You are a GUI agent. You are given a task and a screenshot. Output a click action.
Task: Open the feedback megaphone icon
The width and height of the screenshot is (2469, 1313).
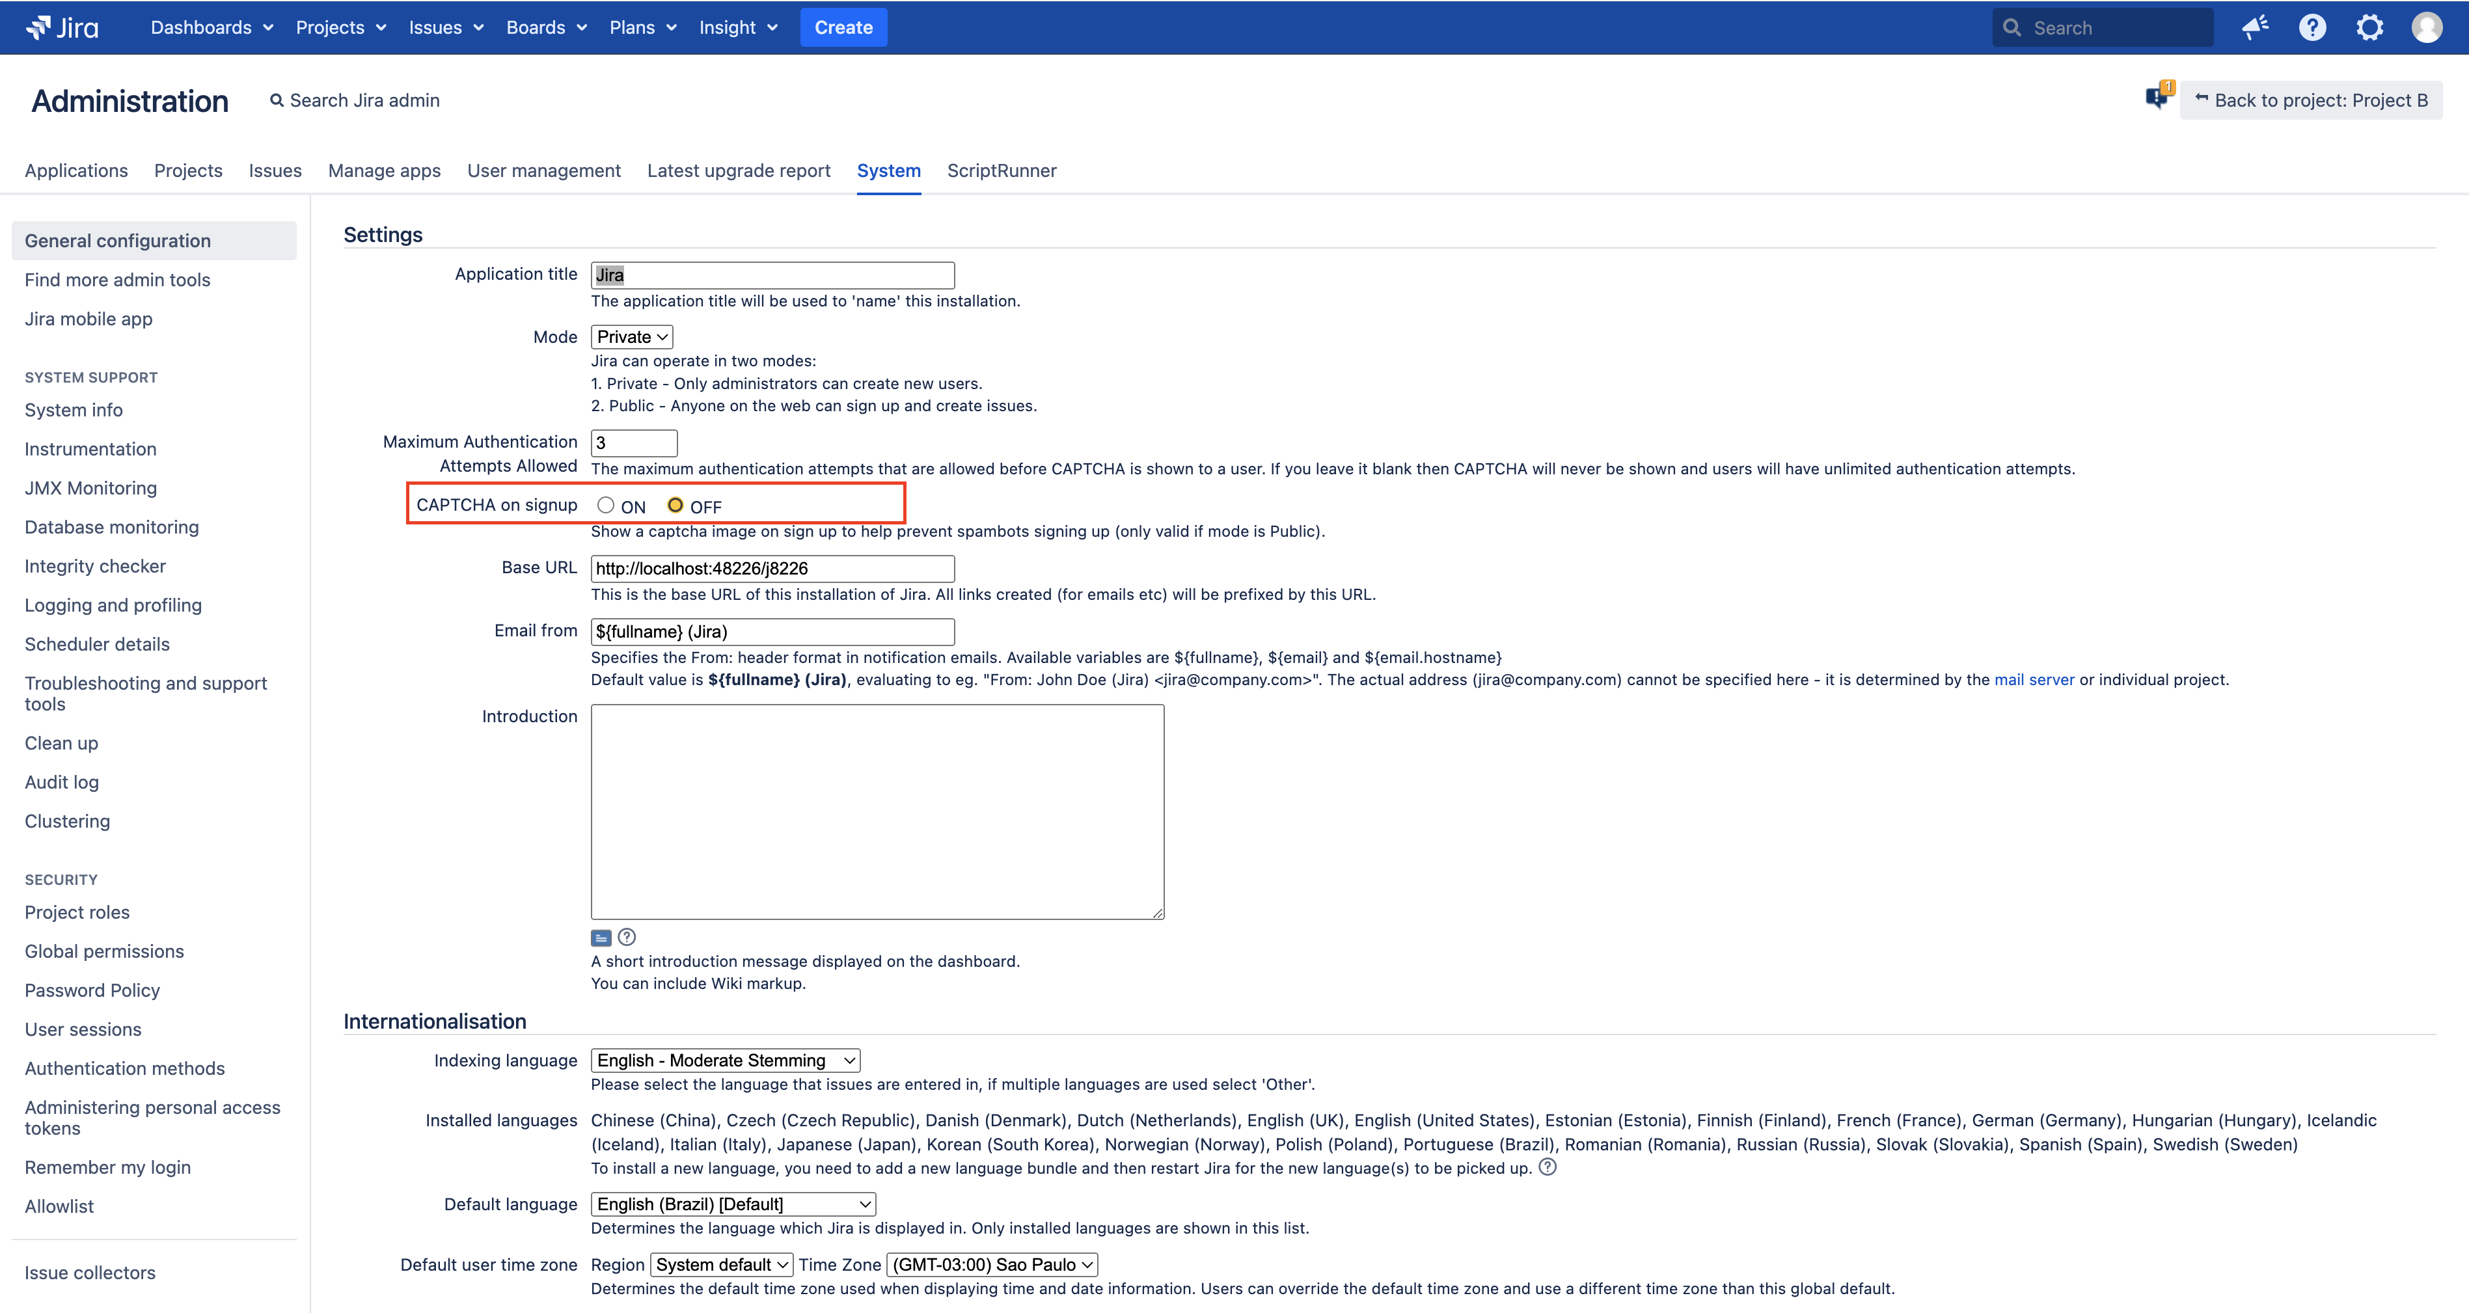[2254, 28]
